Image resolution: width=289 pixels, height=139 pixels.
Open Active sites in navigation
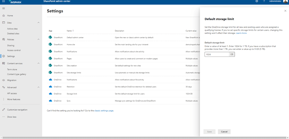[x=12, y=29]
